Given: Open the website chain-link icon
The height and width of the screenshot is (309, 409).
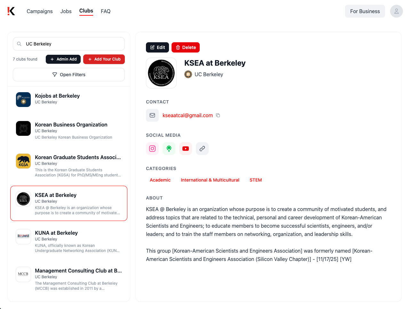Looking at the screenshot, I should click(x=202, y=149).
